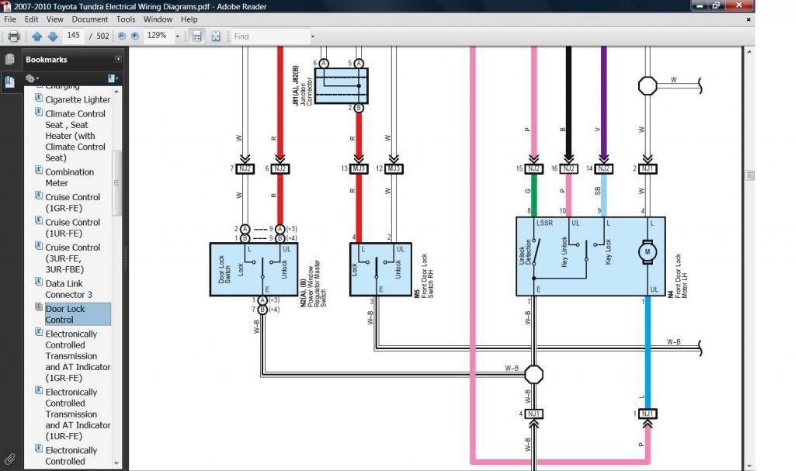Image resolution: width=795 pixels, height=471 pixels.
Task: Click the bookmarks list scrollbar thumb
Action: click(x=117, y=182)
